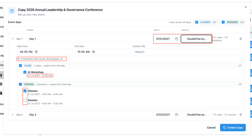The width and height of the screenshot is (252, 136).
Task: Delete Day 2 using trash icon
Action: (x=241, y=115)
